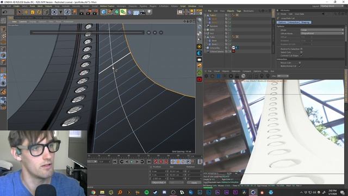Click the red Record Active Objects button
The image size is (348, 196).
click(156, 162)
